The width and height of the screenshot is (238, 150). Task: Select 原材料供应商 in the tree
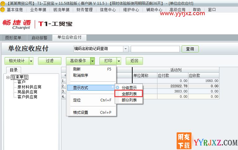tap(29, 87)
